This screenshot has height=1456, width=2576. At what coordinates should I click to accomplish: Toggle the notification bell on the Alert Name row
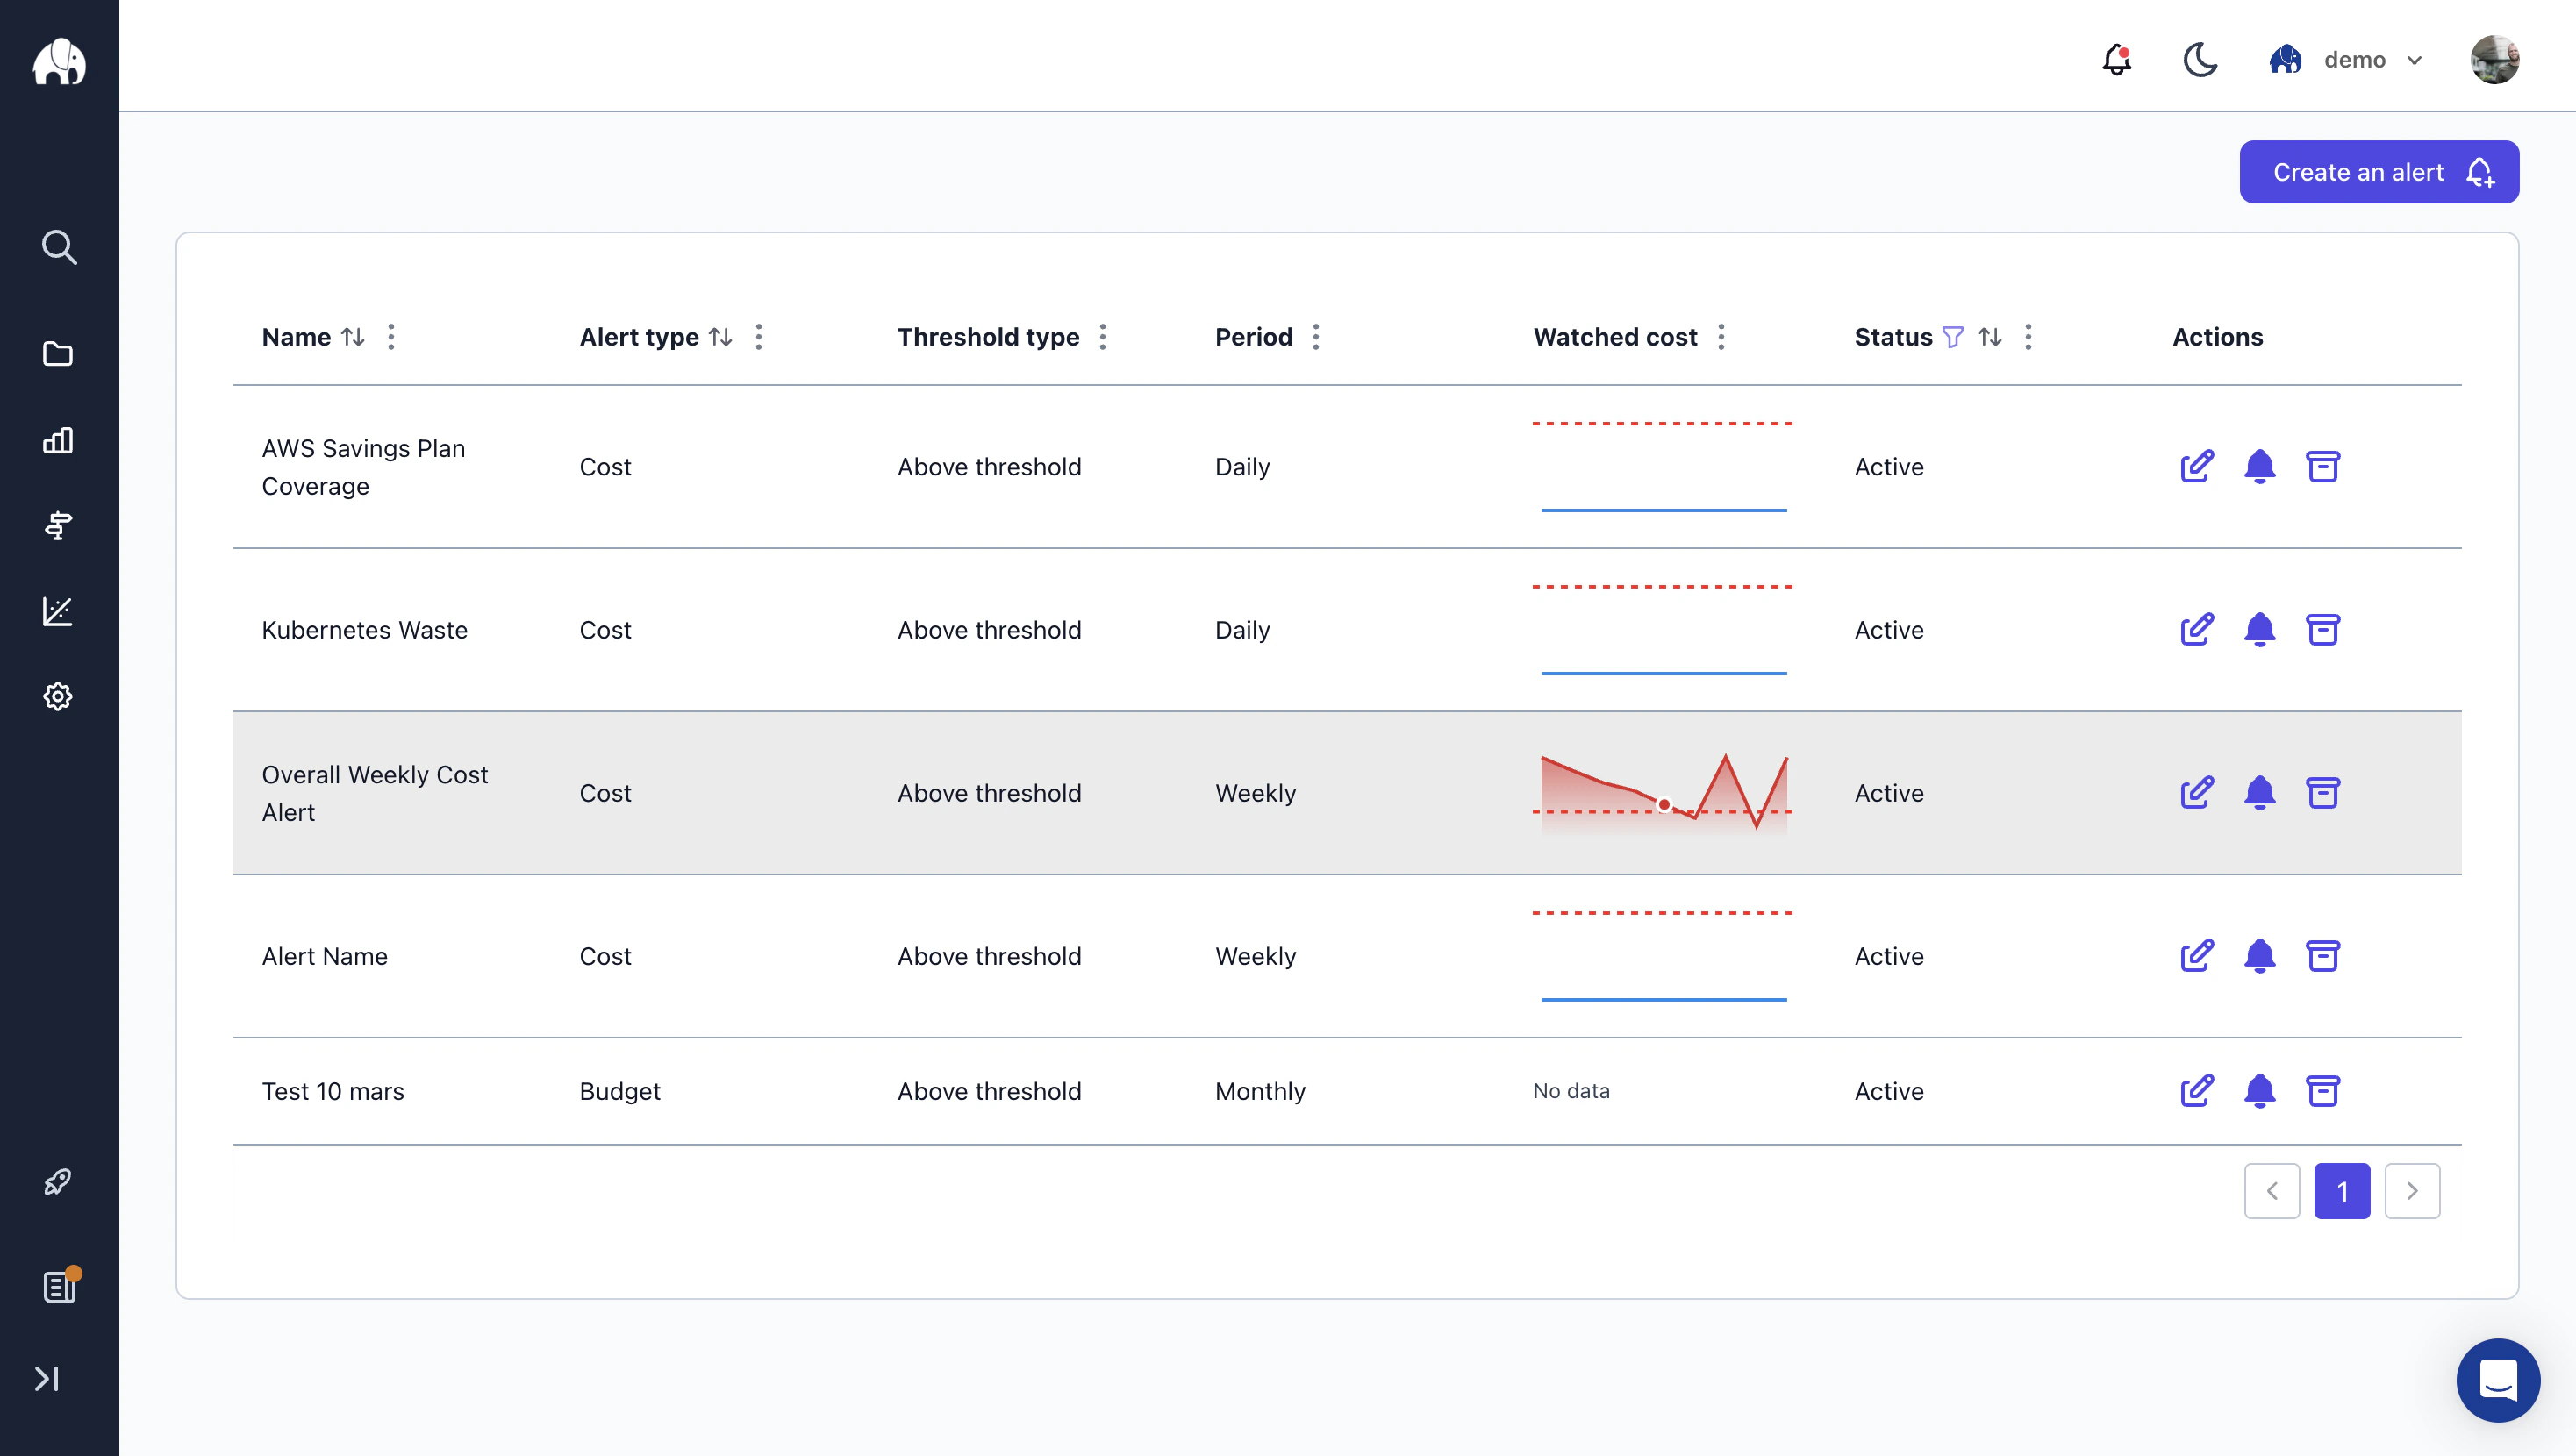pos(2260,956)
